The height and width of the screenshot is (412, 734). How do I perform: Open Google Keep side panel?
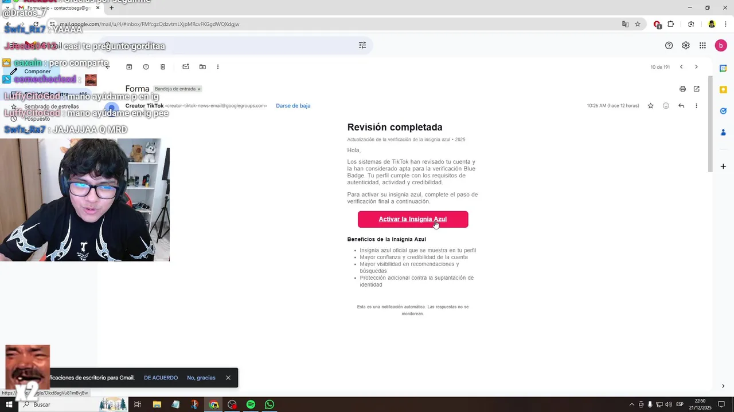click(723, 90)
